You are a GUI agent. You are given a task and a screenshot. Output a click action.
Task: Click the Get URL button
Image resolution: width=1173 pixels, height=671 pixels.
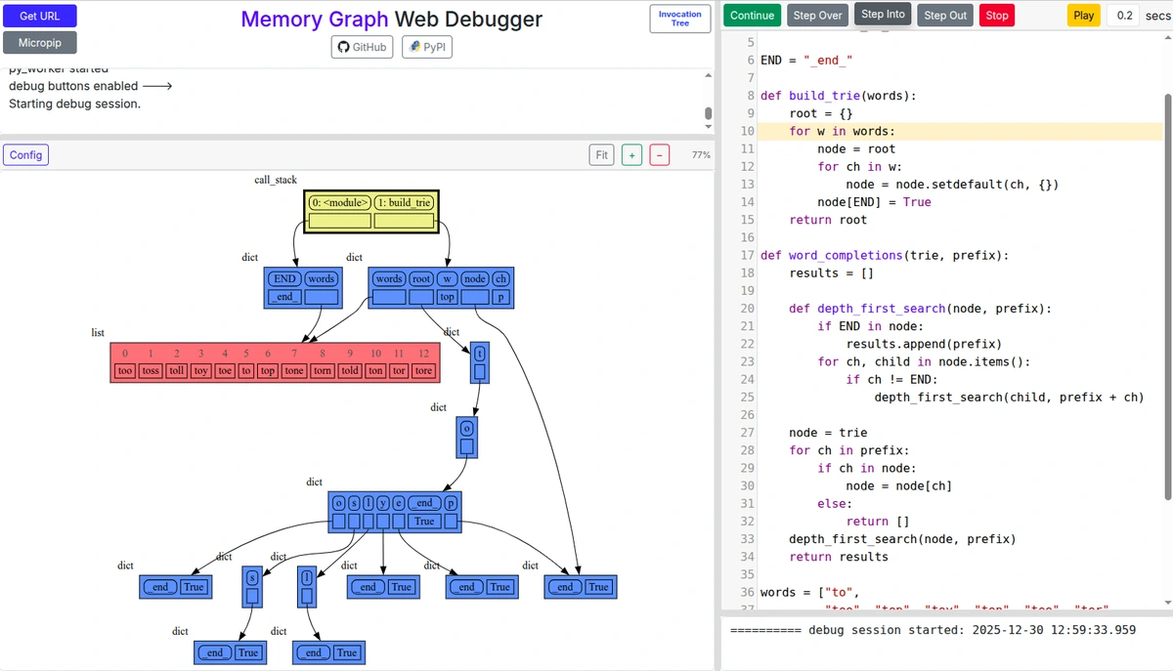(x=40, y=16)
